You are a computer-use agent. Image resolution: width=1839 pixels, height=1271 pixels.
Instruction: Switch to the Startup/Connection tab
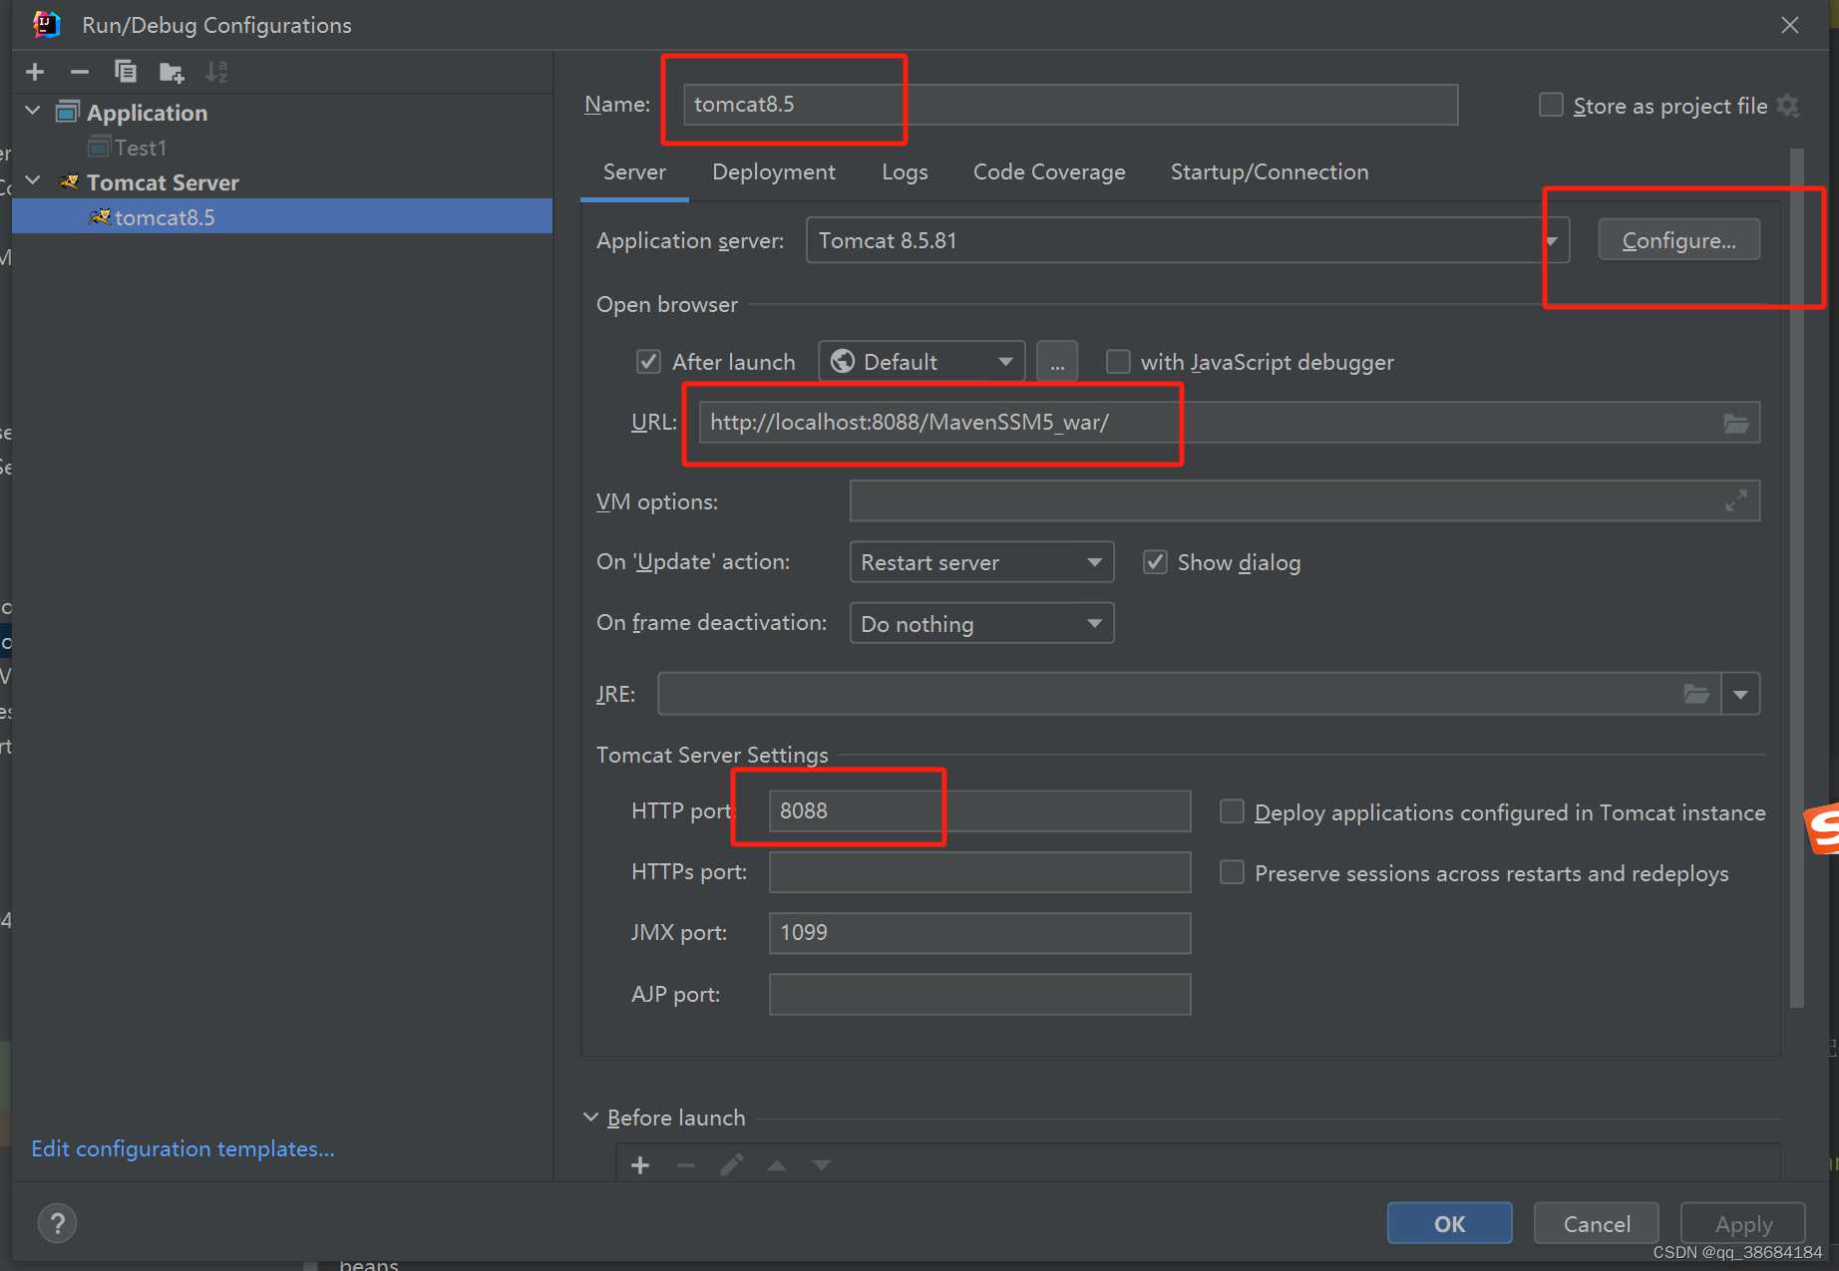click(1270, 171)
